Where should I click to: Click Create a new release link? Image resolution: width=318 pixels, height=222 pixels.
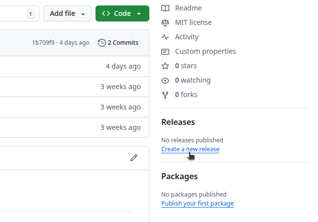pyautogui.click(x=190, y=149)
